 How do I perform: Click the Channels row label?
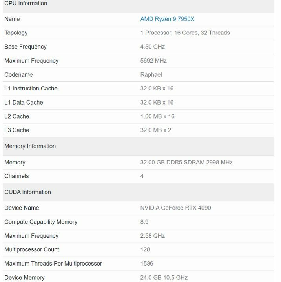[x=16, y=176]
